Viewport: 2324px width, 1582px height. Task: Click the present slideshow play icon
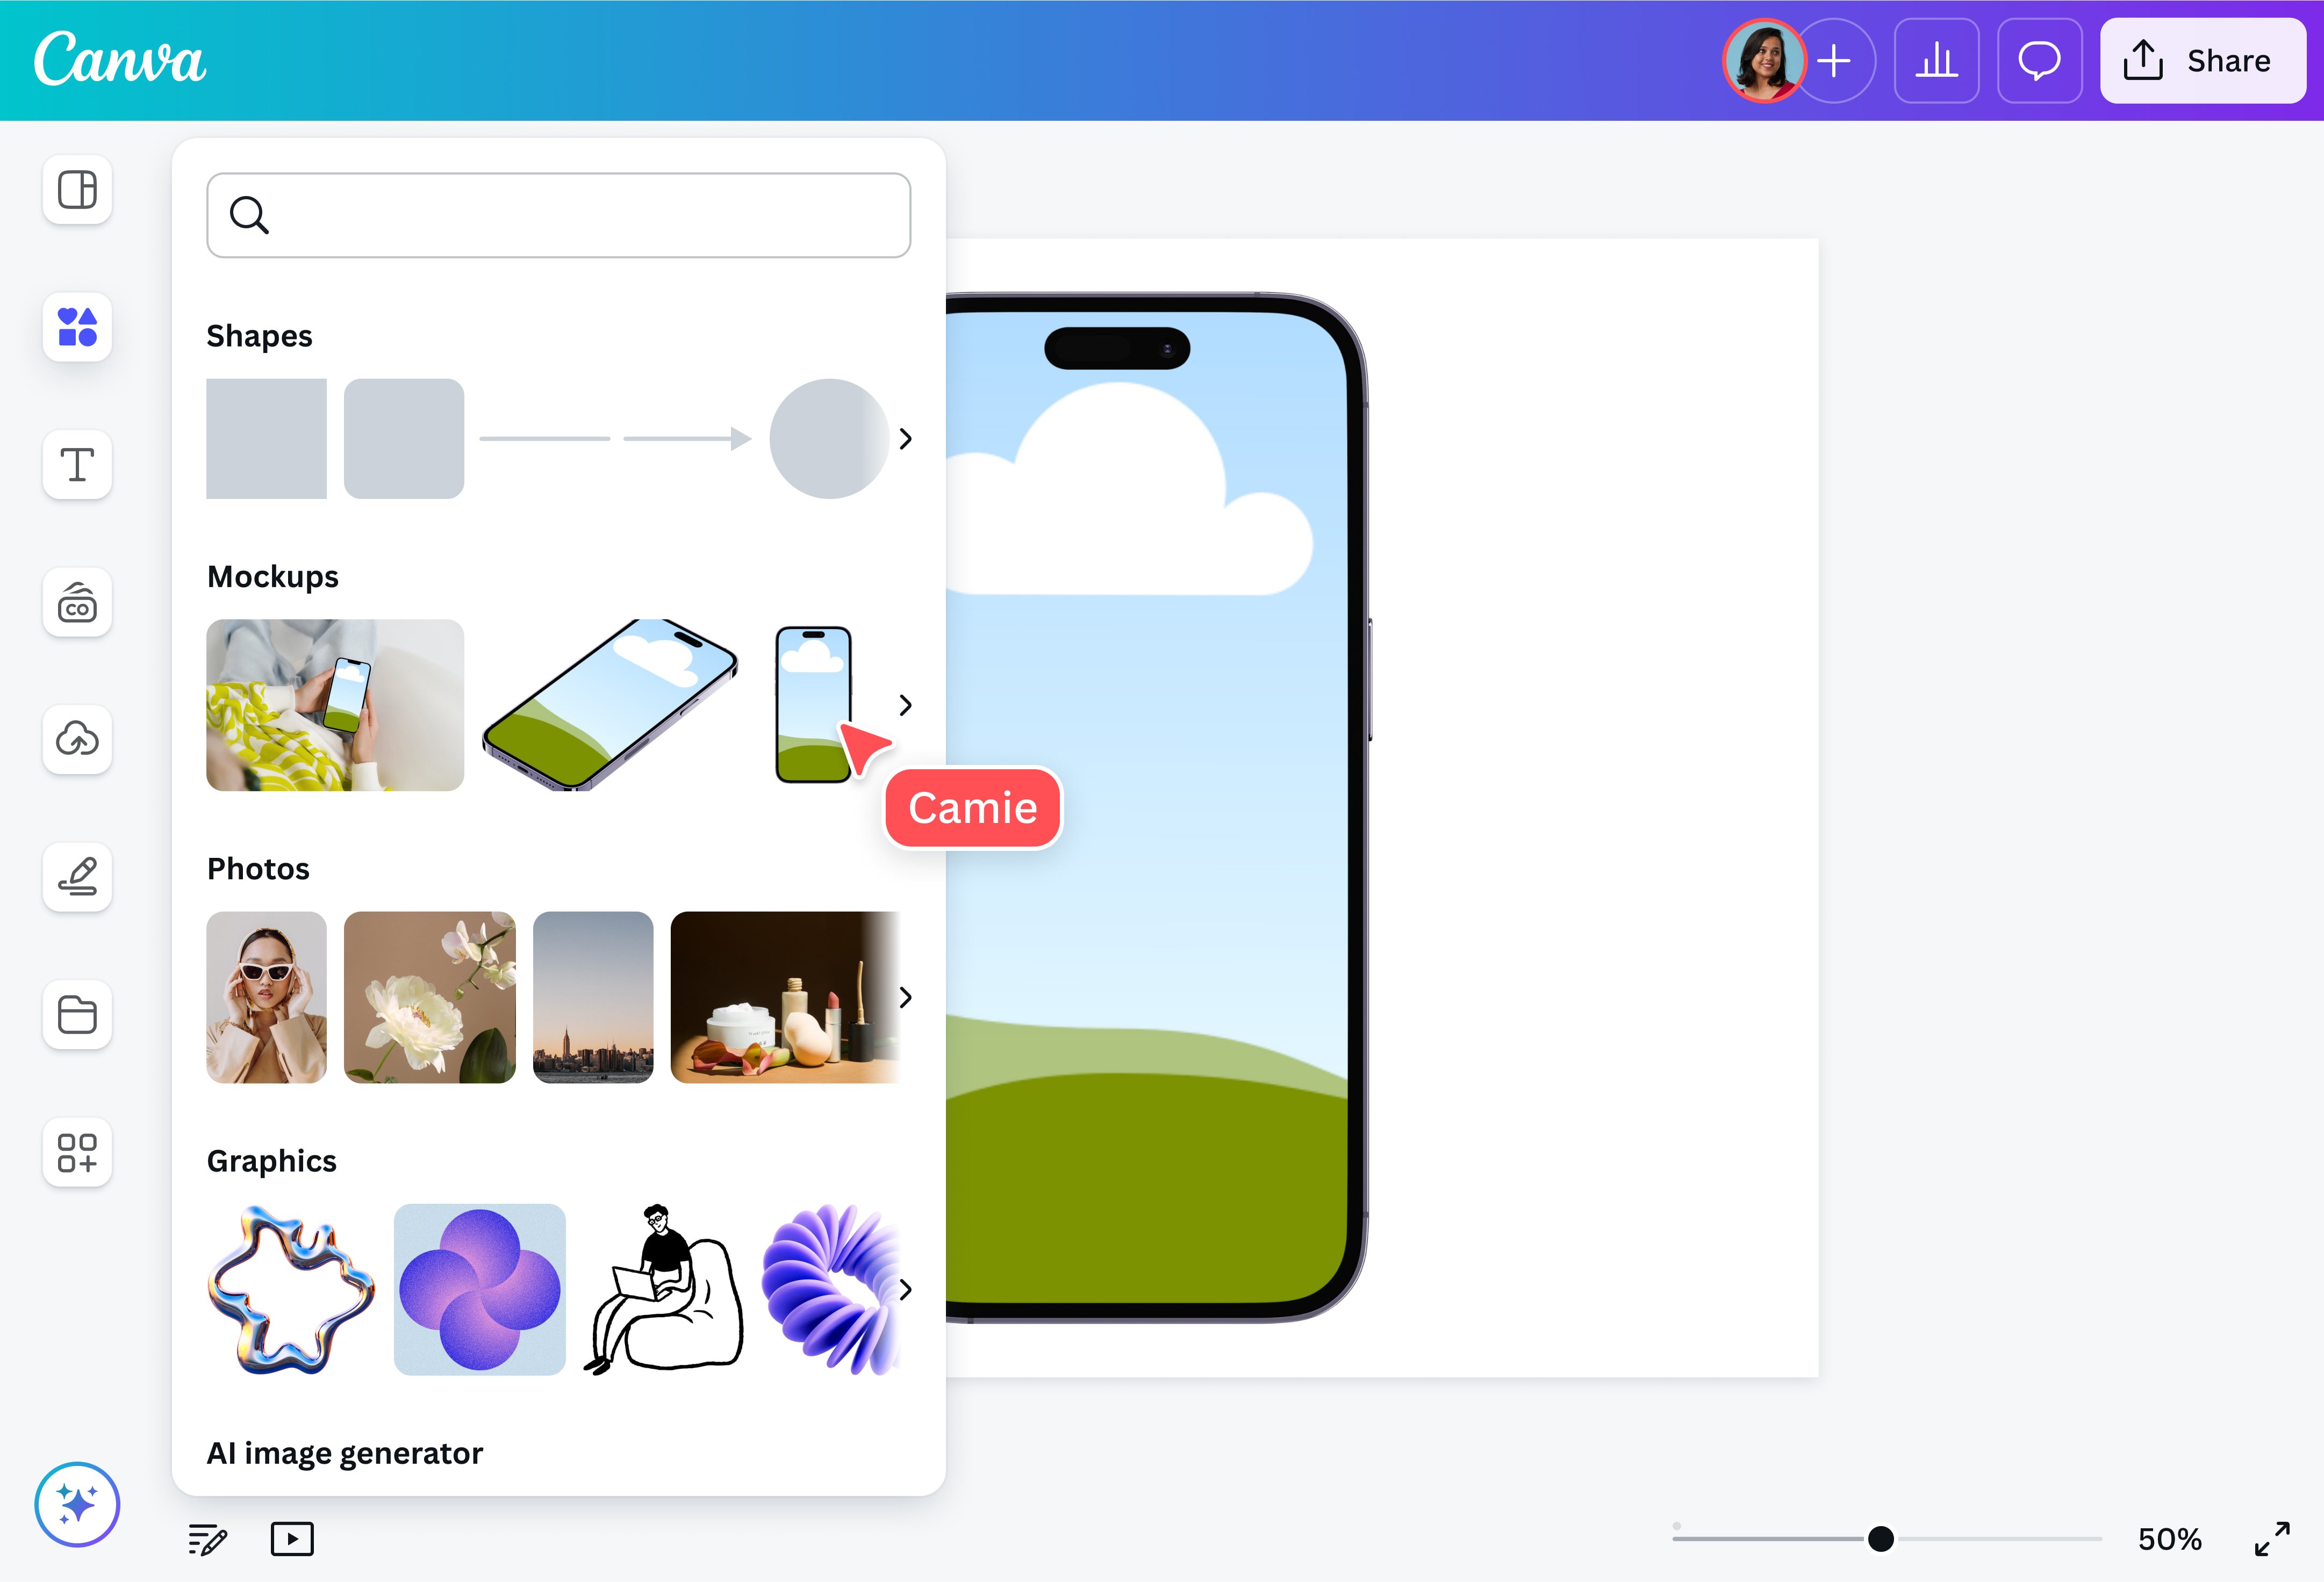[292, 1539]
